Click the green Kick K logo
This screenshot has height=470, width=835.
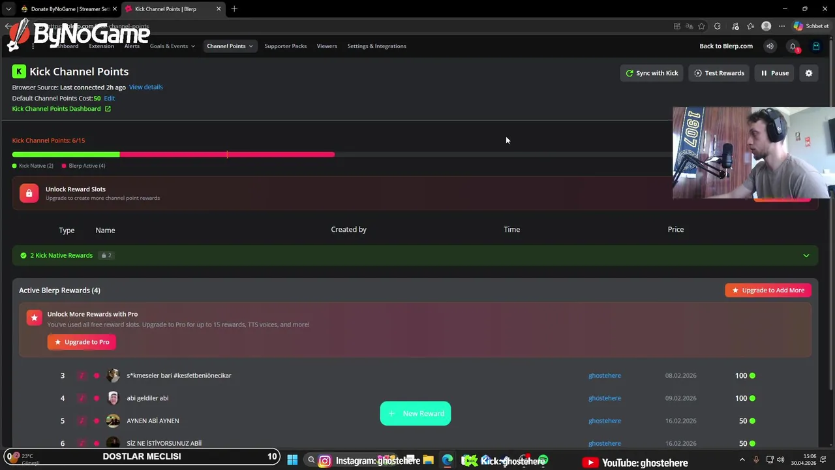coord(19,72)
